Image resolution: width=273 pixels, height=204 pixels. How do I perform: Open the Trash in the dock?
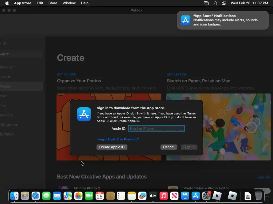(x=259, y=196)
